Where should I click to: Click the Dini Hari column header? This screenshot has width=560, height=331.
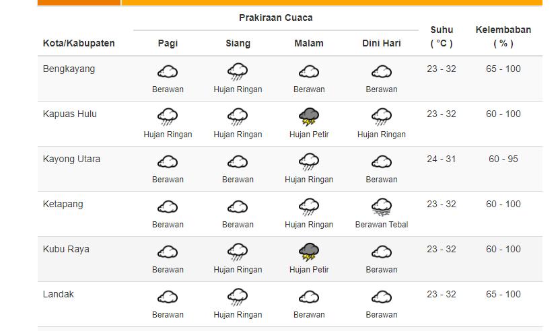pyautogui.click(x=382, y=43)
